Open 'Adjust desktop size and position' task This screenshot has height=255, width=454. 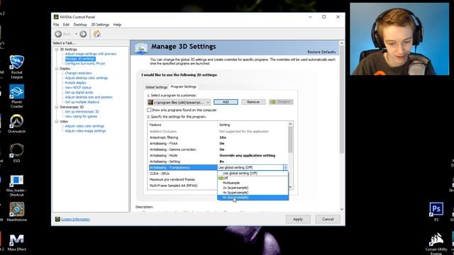(x=89, y=97)
